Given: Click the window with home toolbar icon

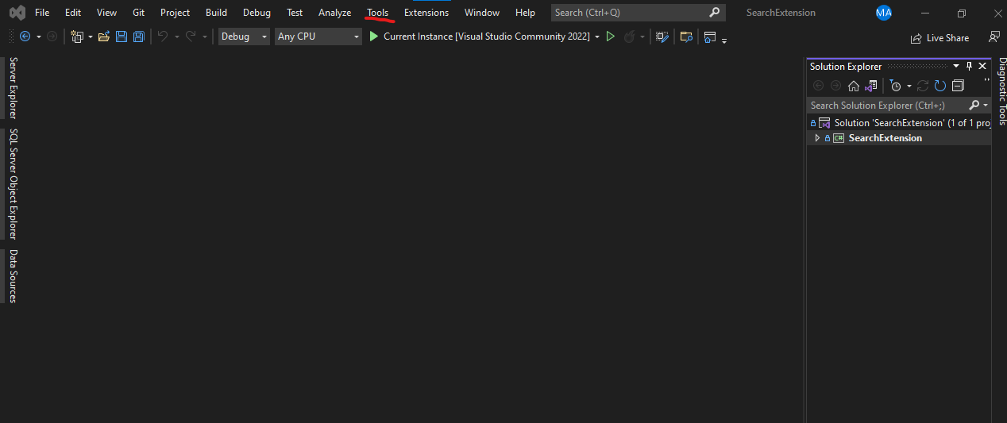Looking at the screenshot, I should click(710, 37).
